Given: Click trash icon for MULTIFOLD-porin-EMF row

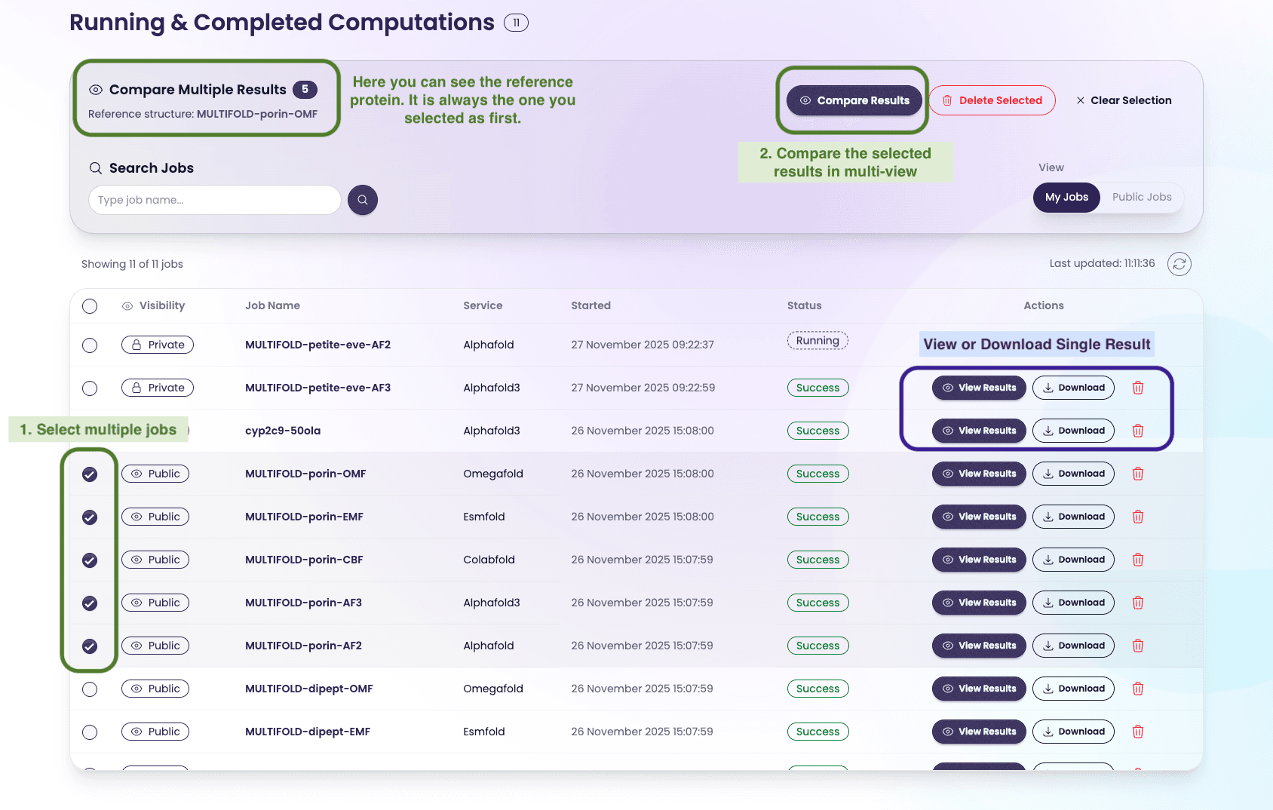Looking at the screenshot, I should click(x=1138, y=517).
